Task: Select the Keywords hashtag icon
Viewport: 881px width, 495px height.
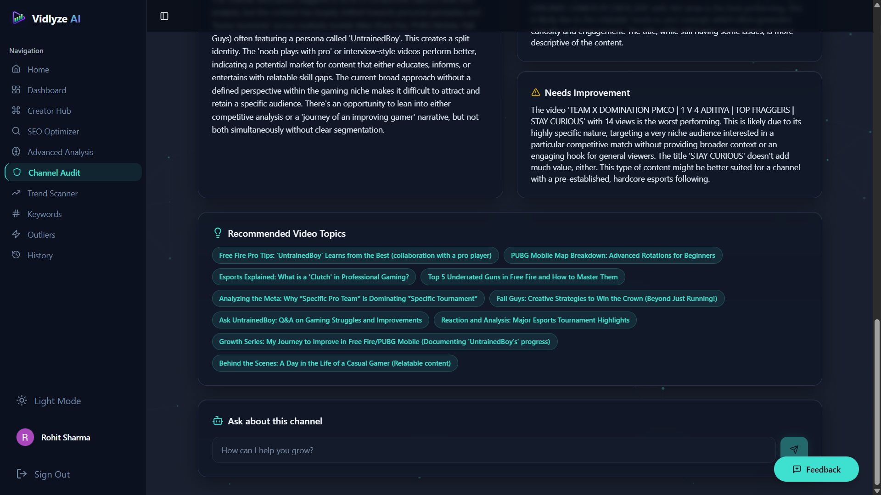Action: (x=16, y=213)
